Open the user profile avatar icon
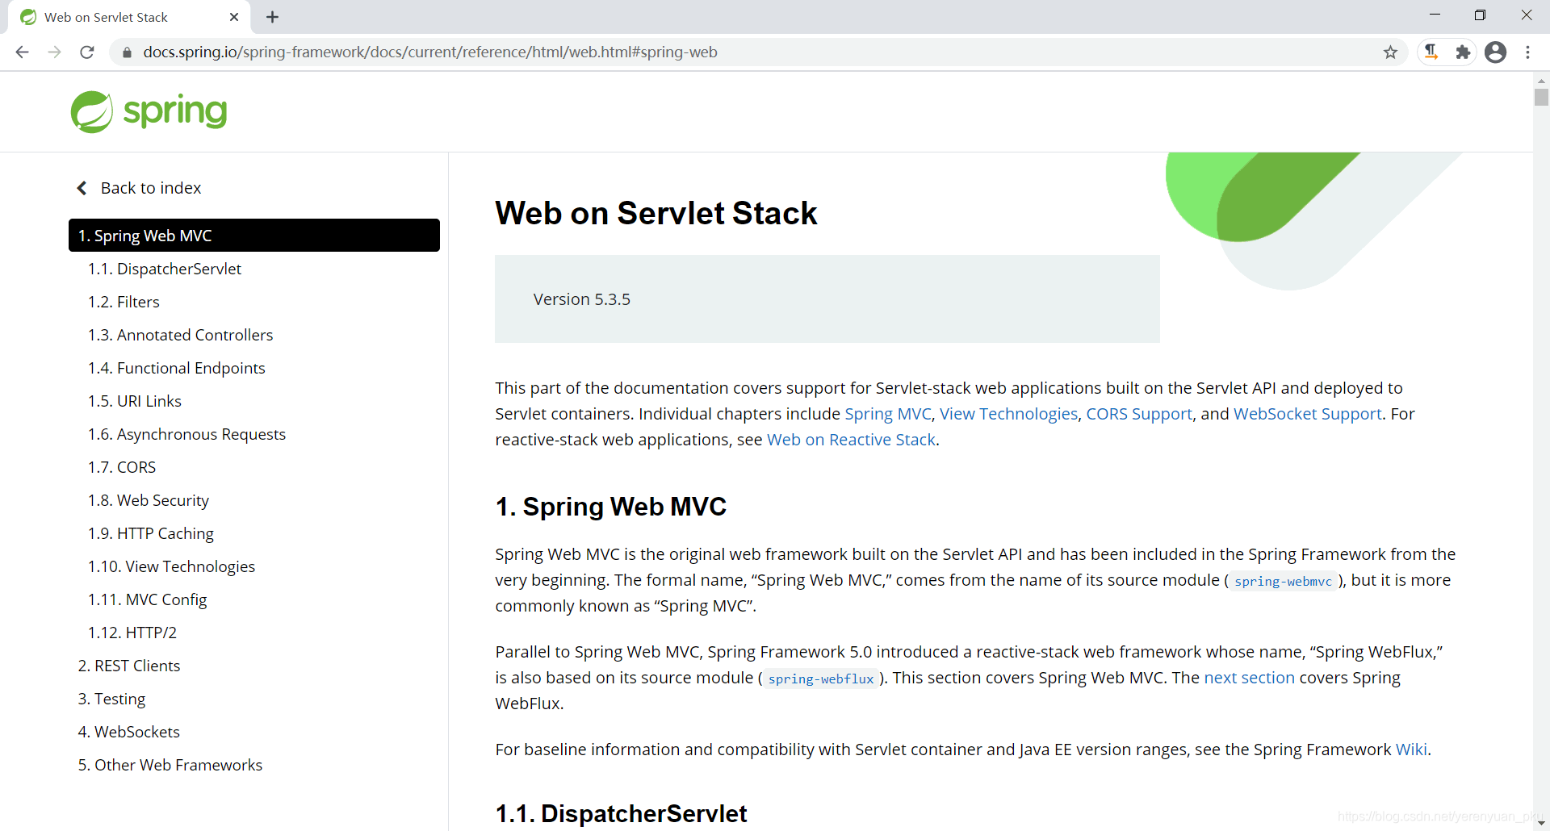The image size is (1550, 831). 1495,52
